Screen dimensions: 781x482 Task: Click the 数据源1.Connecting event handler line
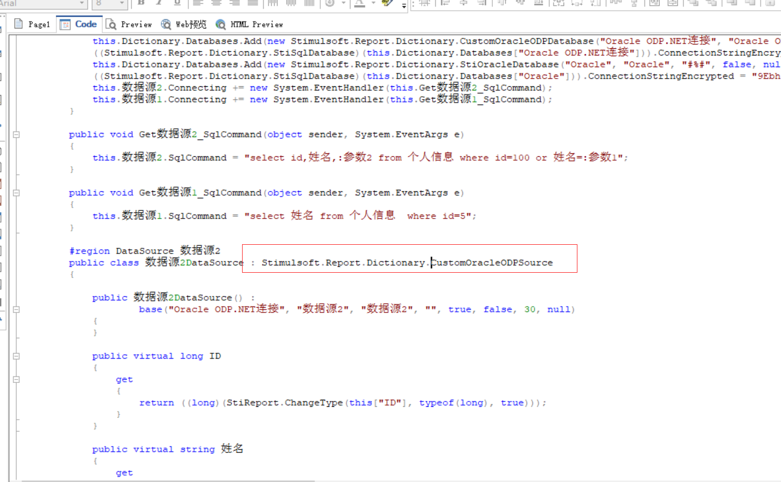pos(323,100)
